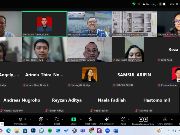Stop recording in top bar
The image size is (180, 135).
click(164, 4)
